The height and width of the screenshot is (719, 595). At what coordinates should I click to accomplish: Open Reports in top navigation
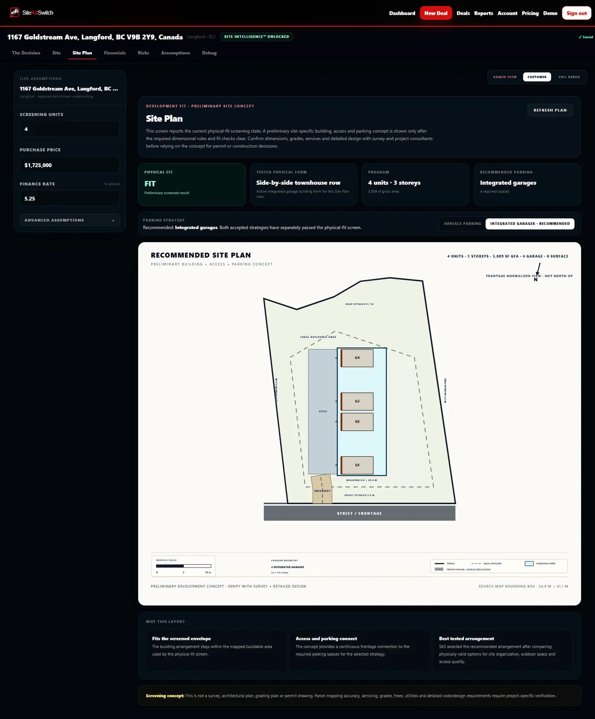[484, 13]
